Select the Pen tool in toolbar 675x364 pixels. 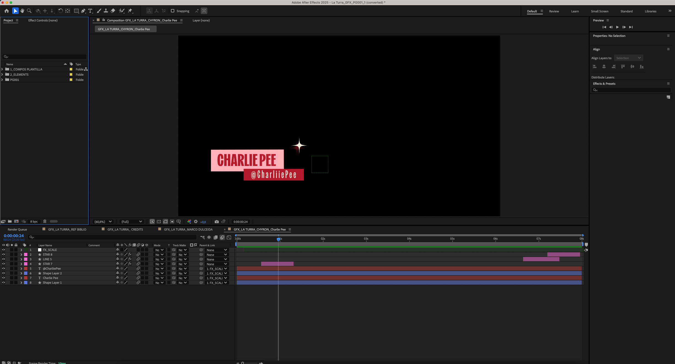click(83, 11)
